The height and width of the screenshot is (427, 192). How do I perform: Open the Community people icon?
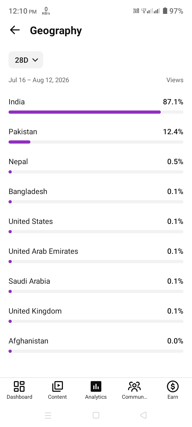coord(134,386)
